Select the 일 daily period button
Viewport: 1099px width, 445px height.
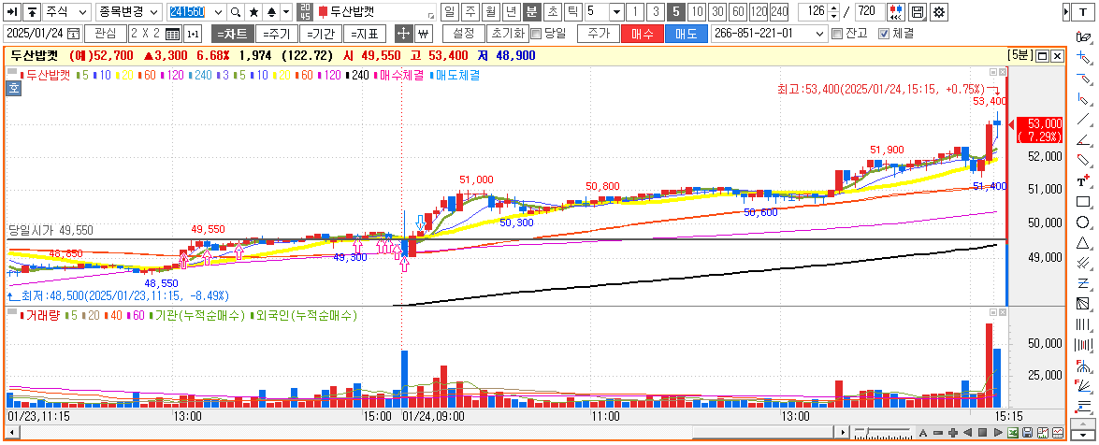pos(450,12)
